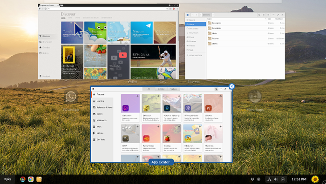Open the GIMP app card

(x=130, y=138)
